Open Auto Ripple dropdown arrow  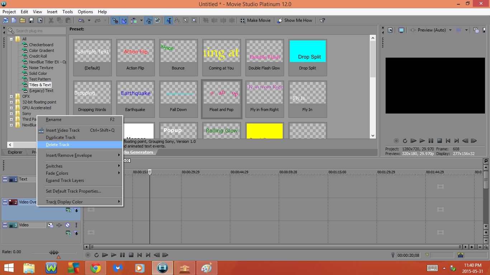coord(141,20)
